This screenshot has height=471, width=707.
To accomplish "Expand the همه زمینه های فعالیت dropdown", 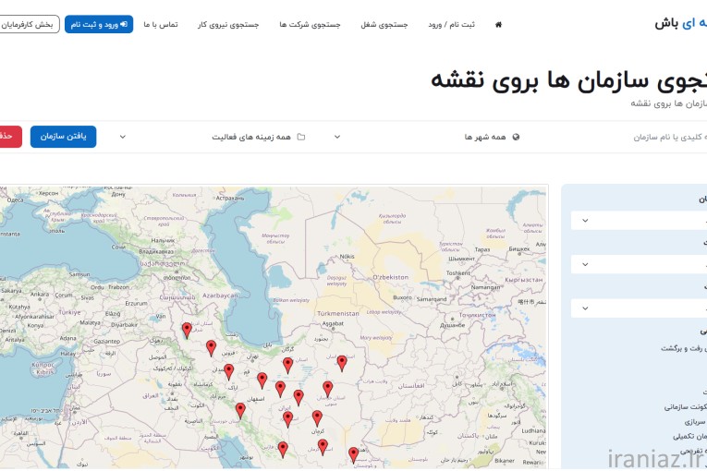I will point(212,137).
